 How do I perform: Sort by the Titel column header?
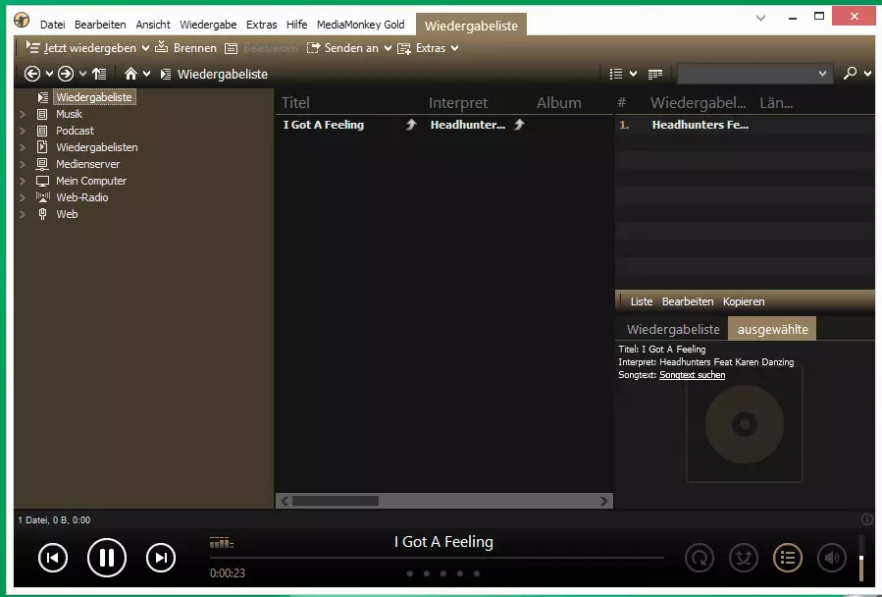tap(295, 102)
